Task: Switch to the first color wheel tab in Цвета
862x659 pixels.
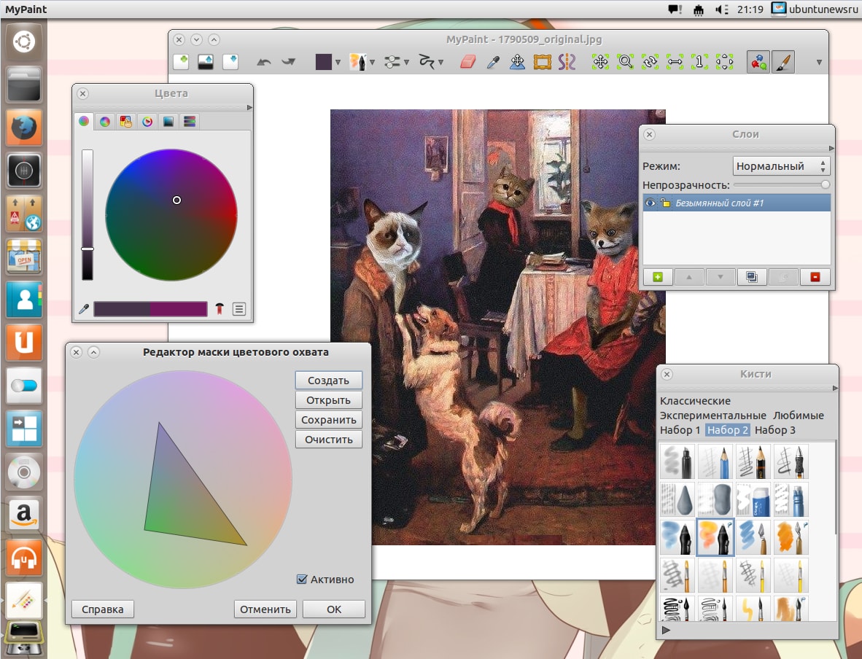Action: click(84, 122)
